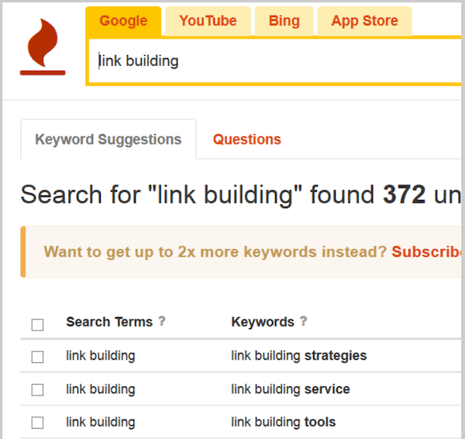Click the red flame logo icon
This screenshot has width=465, height=439.
click(x=43, y=47)
